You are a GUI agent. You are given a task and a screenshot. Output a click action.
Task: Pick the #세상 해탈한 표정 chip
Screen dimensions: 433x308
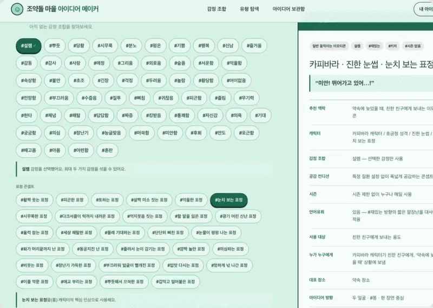pos(76,233)
